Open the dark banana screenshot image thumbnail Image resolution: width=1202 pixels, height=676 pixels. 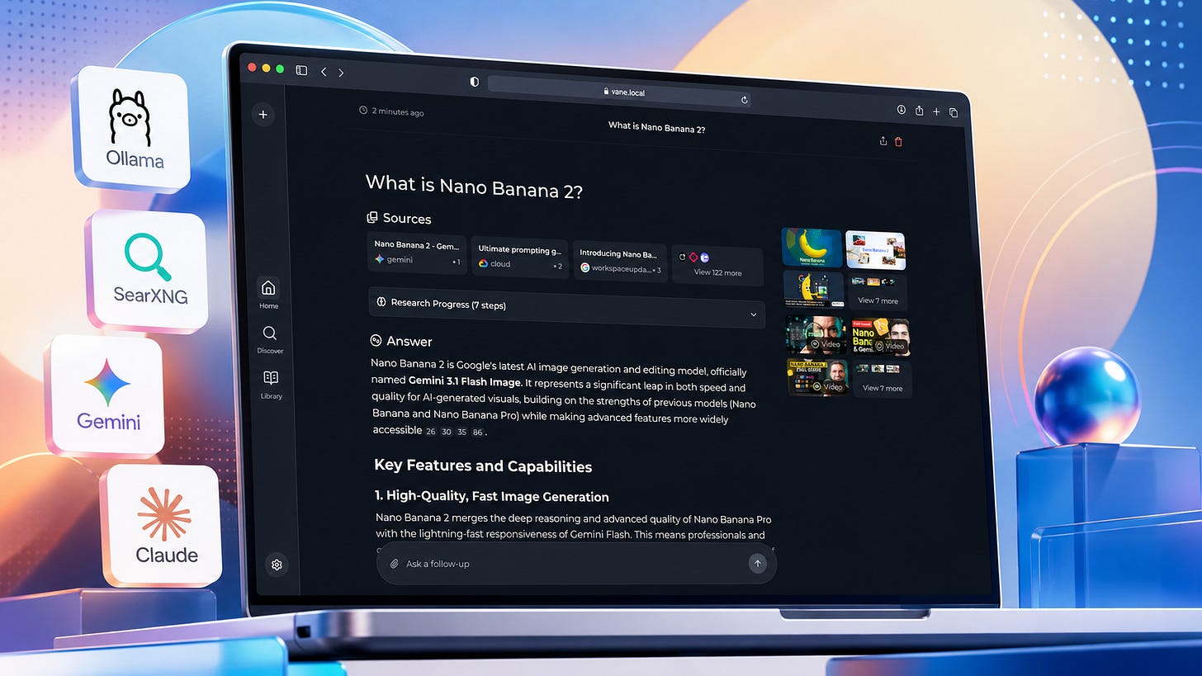click(x=813, y=291)
